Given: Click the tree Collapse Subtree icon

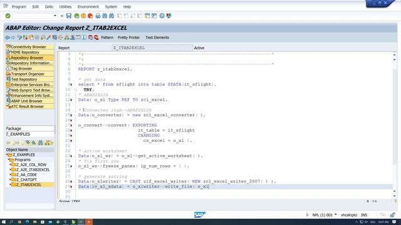Looking at the screenshot, I should click(33, 143).
